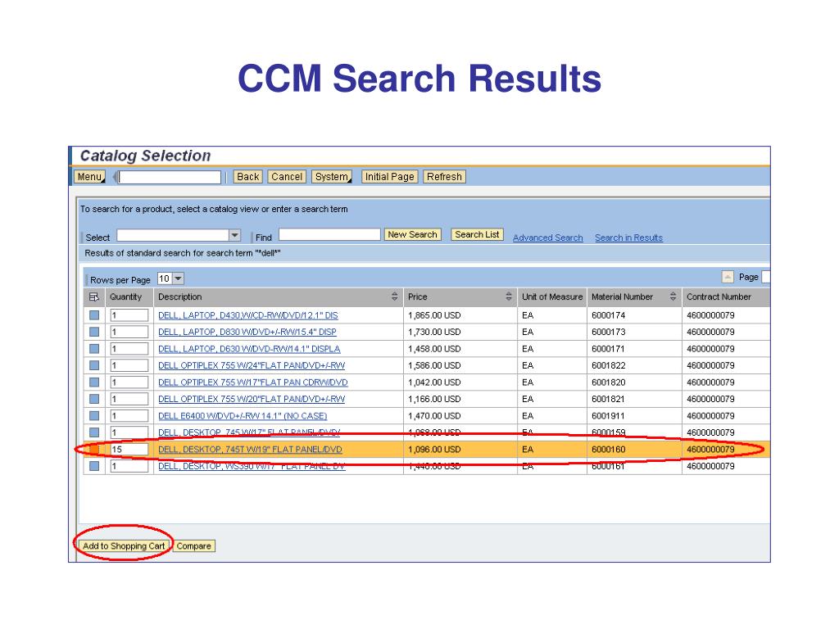Click quantity field for DELL LAPTOP D430
This screenshot has width=839, height=629.
(129, 315)
